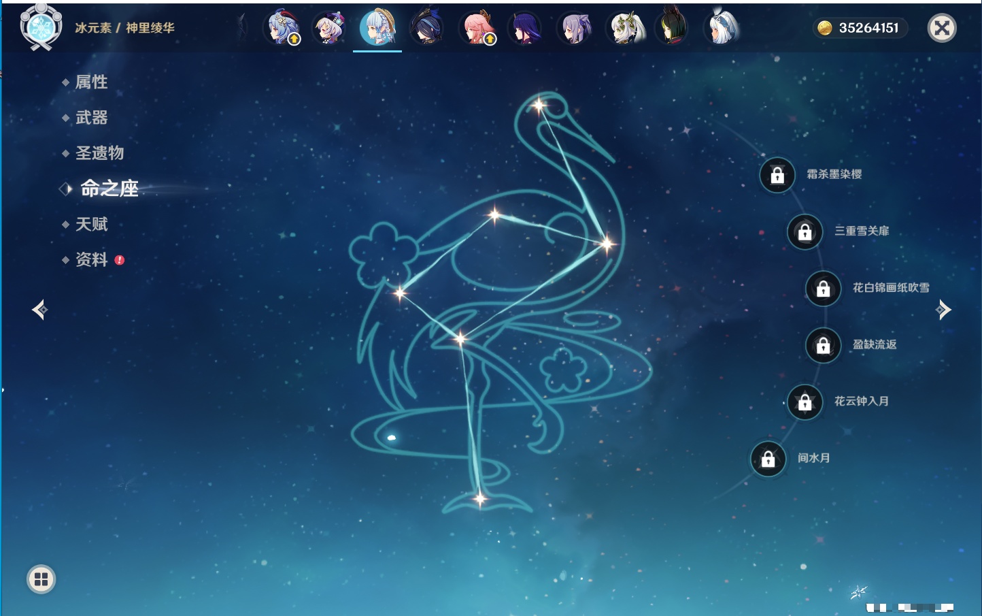Image resolution: width=982 pixels, height=616 pixels.
Task: Select the Raiden Shogun purple-haired portrait
Action: click(x=526, y=28)
